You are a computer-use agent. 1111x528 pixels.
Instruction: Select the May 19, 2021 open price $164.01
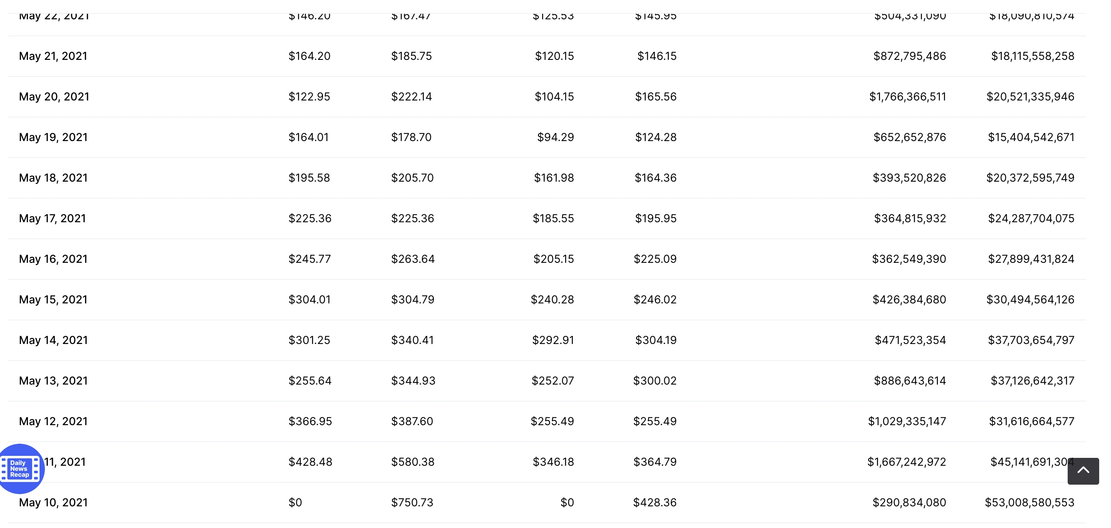(x=308, y=137)
